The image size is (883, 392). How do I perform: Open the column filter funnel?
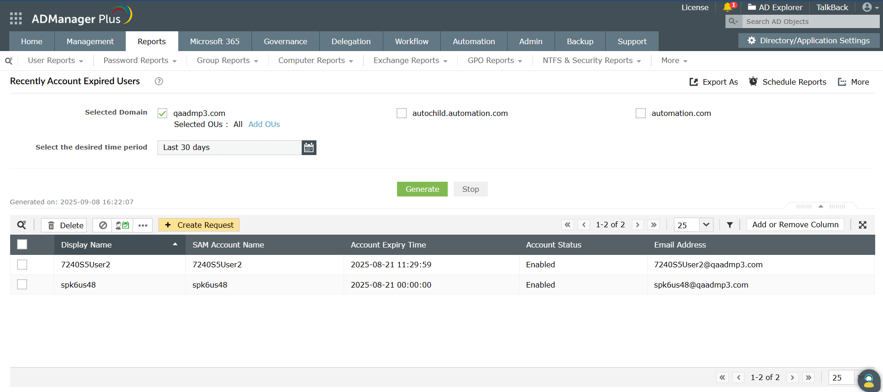pos(730,225)
